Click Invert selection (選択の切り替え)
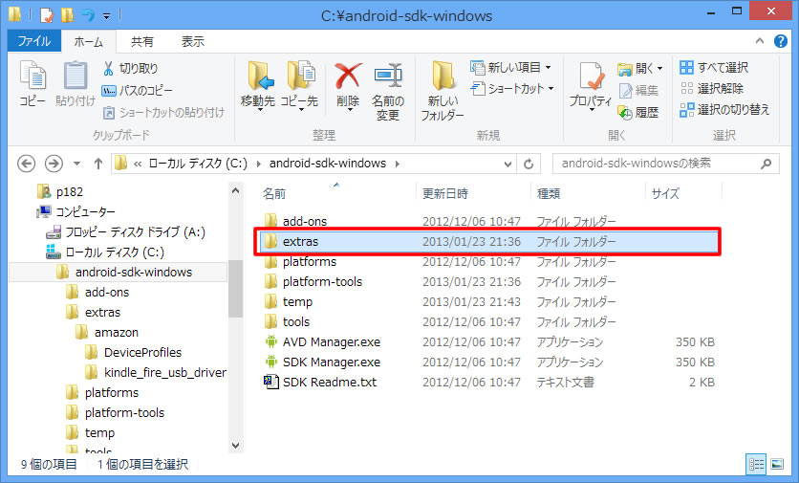 tap(724, 110)
